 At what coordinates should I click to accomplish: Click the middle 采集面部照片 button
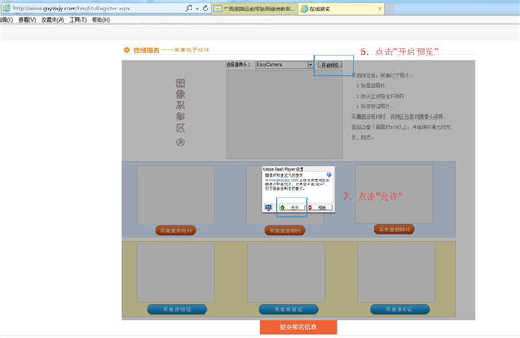click(x=285, y=231)
